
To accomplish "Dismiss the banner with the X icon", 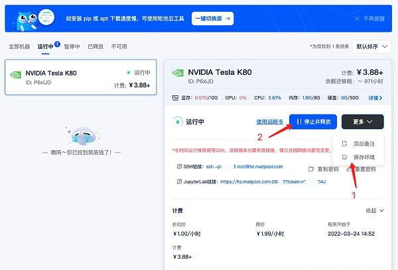I will pos(357,19).
